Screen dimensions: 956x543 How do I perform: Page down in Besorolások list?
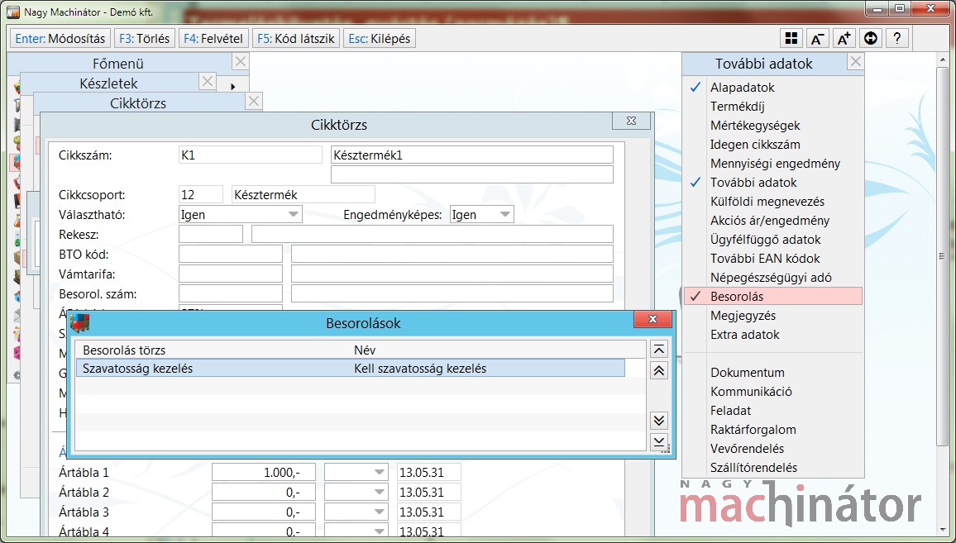[x=659, y=421]
